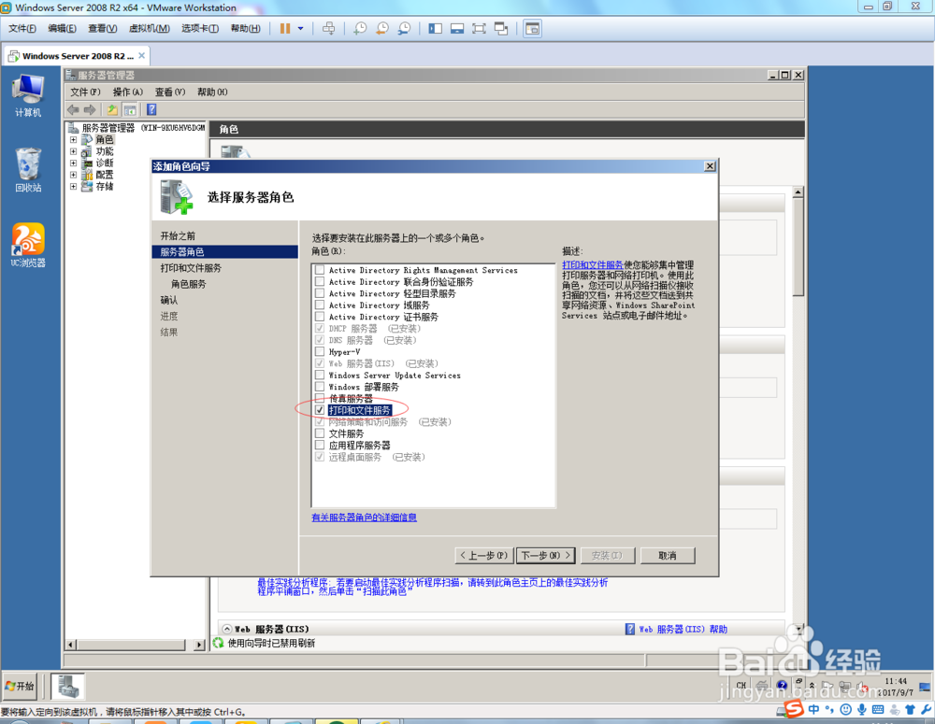Open the UC浏览器 desktop shortcut
The height and width of the screenshot is (724, 935).
28,245
